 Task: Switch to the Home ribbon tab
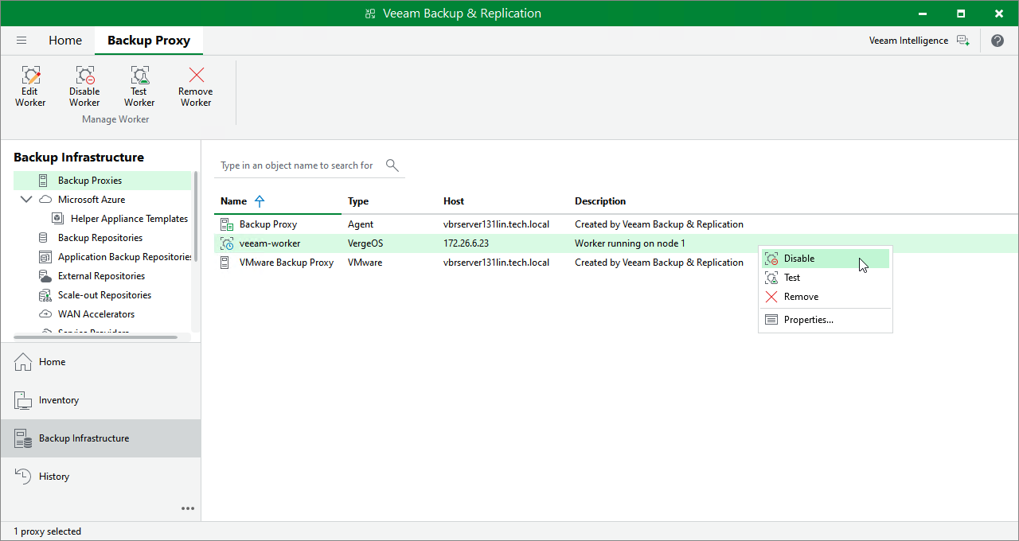tap(65, 41)
